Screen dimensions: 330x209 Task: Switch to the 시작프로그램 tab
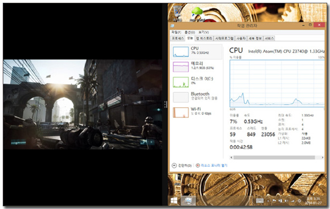point(224,38)
